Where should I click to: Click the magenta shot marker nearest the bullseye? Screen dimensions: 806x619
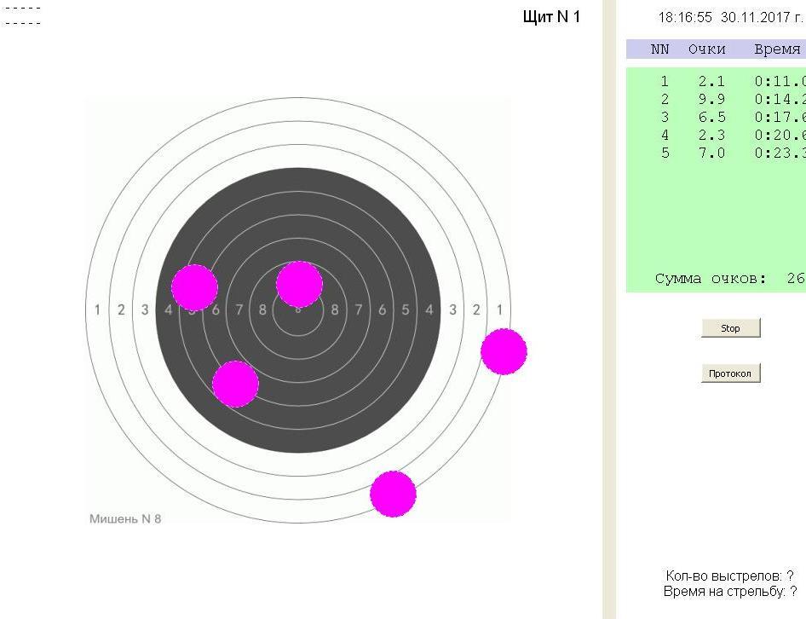pyautogui.click(x=299, y=284)
